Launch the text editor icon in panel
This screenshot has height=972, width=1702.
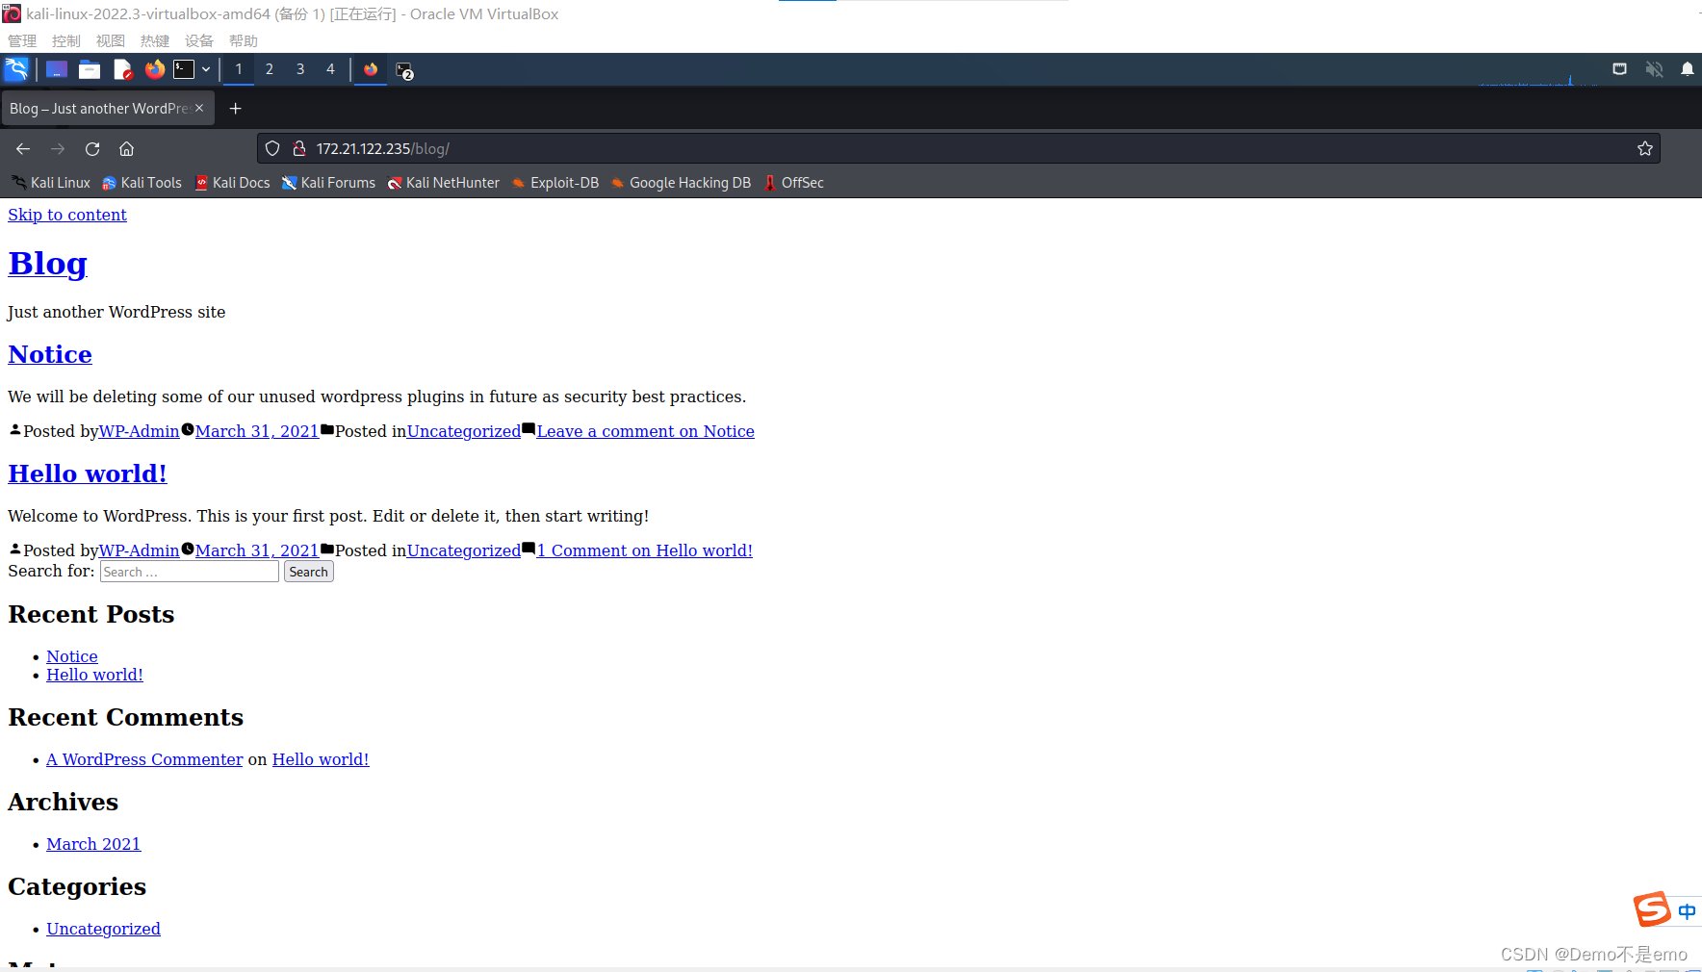(x=122, y=69)
